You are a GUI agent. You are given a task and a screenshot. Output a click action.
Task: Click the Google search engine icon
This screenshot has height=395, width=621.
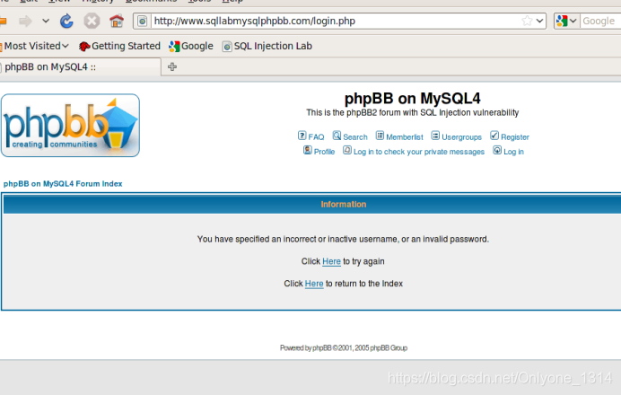pos(562,21)
